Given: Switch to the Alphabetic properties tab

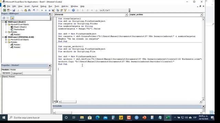Looking at the screenshot, I should click(6, 73).
